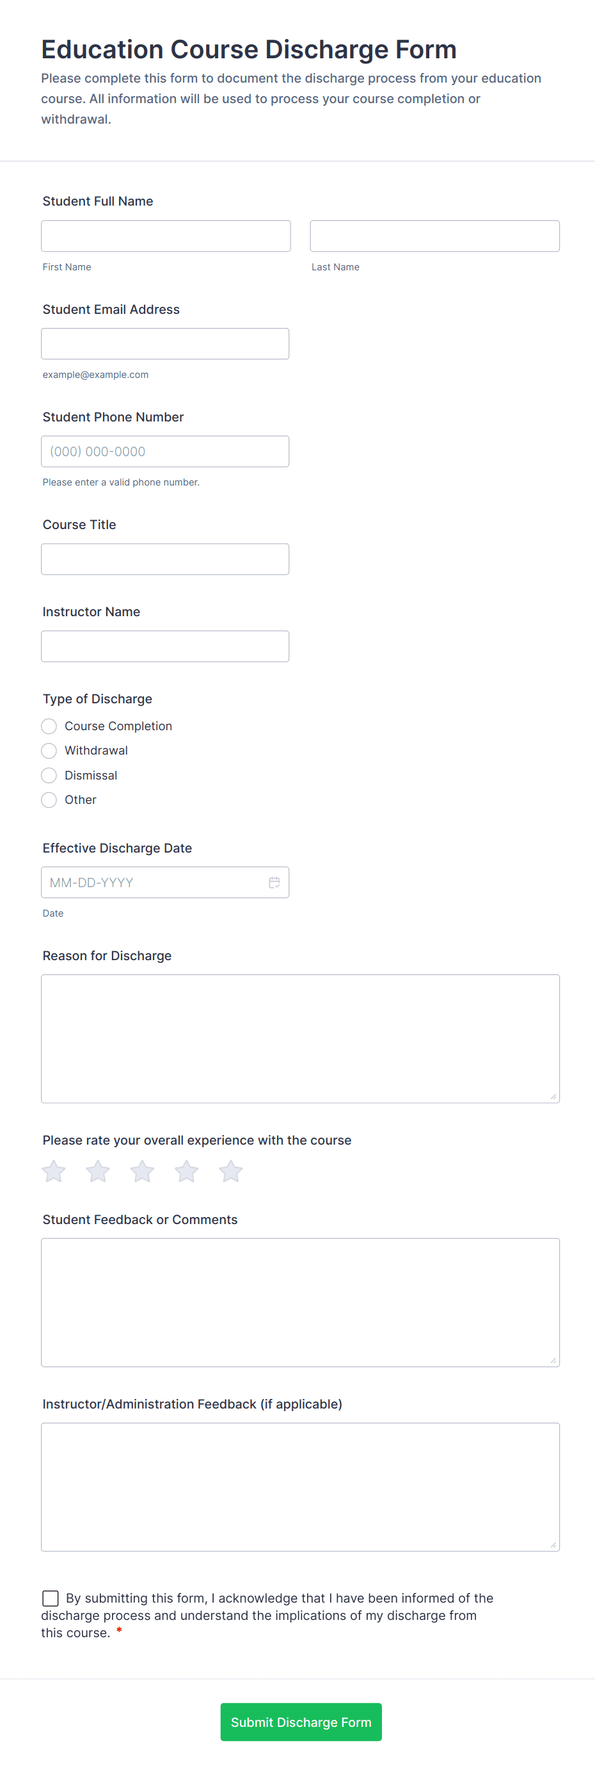595x1773 pixels.
Task: Click the Student Phone Number field
Action: pyautogui.click(x=165, y=452)
